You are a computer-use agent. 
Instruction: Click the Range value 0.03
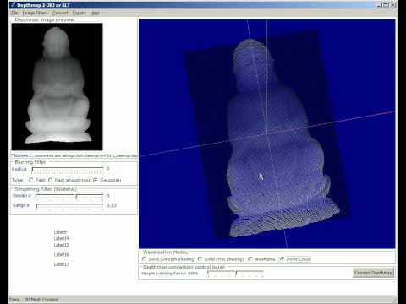click(112, 205)
